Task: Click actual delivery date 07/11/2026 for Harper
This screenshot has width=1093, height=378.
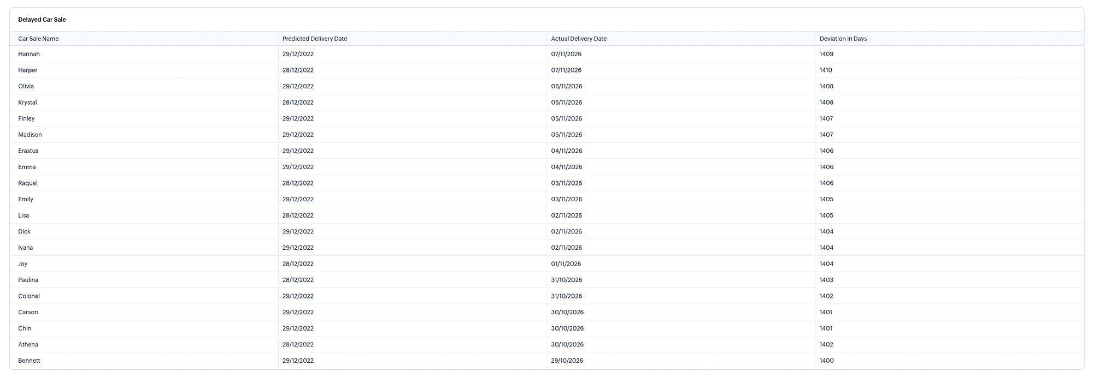Action: pyautogui.click(x=566, y=70)
